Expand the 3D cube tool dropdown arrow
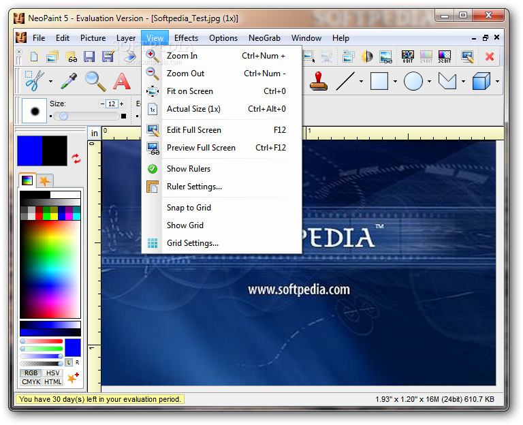523x425 pixels. pyautogui.click(x=497, y=81)
